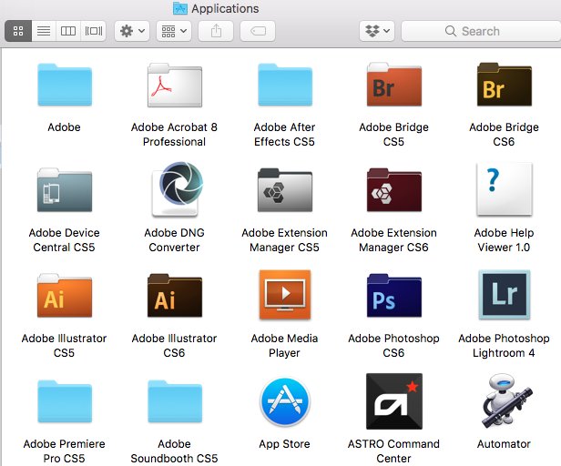Image resolution: width=561 pixels, height=466 pixels.
Task: Click the Share toolbar button
Action: point(216,31)
